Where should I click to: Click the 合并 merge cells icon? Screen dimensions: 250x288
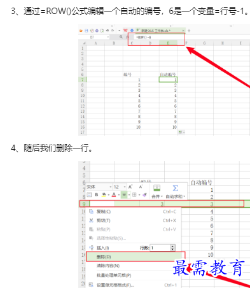coord(156,188)
